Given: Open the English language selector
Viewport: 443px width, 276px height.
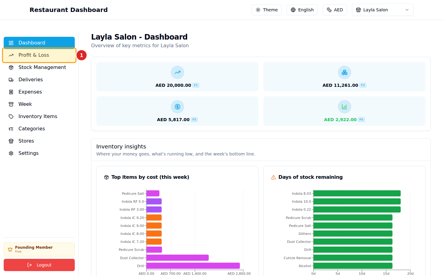Looking at the screenshot, I should tap(302, 10).
